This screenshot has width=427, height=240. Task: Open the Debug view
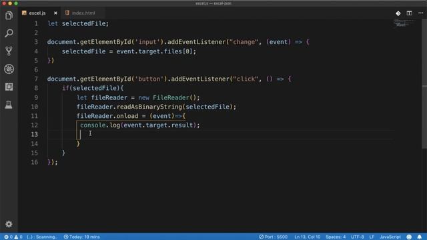click(9, 69)
